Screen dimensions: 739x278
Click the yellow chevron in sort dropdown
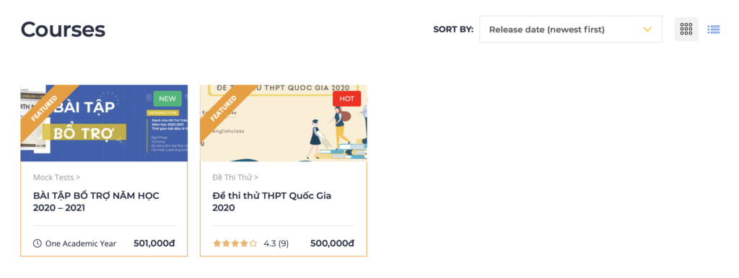647,29
